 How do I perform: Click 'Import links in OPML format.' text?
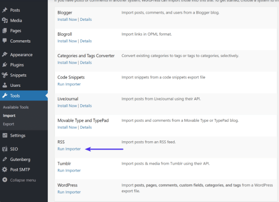click(x=147, y=34)
